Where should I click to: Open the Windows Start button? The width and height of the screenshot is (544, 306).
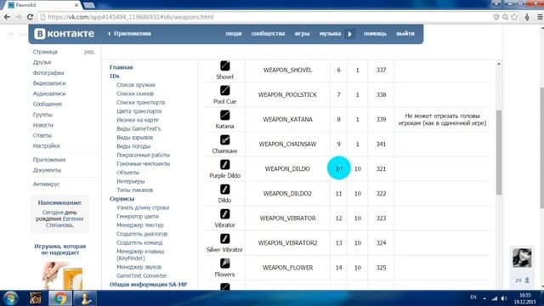pyautogui.click(x=10, y=298)
